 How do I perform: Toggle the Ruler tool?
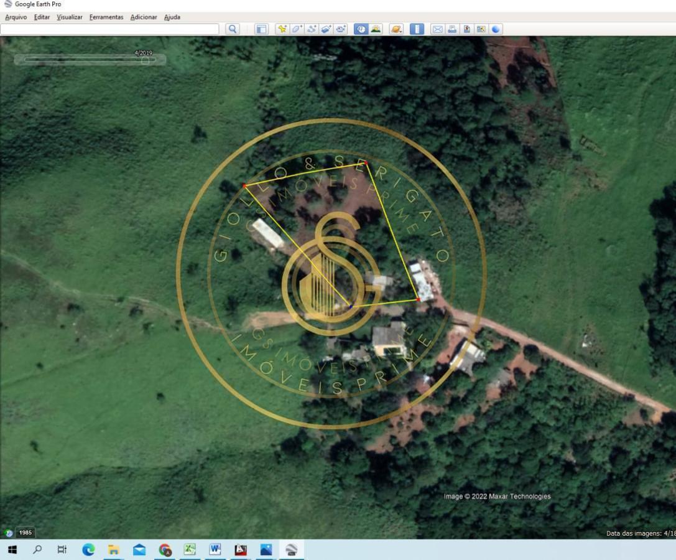(417, 29)
